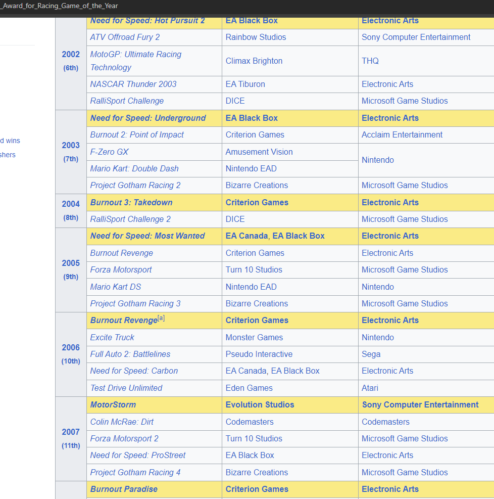Click the Mario Kart DS link
Image resolution: width=494 pixels, height=499 pixels.
pyautogui.click(x=115, y=287)
